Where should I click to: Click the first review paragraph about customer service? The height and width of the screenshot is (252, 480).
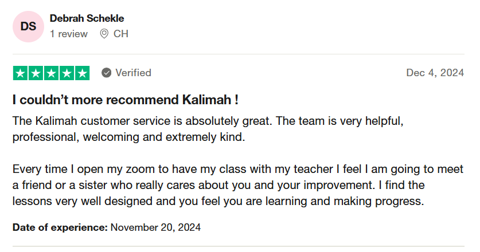(208, 129)
